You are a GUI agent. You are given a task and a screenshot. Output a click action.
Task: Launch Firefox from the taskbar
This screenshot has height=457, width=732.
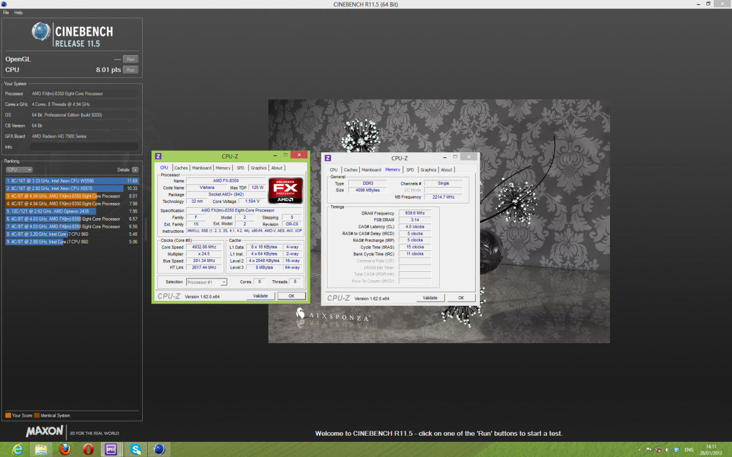tap(65, 450)
